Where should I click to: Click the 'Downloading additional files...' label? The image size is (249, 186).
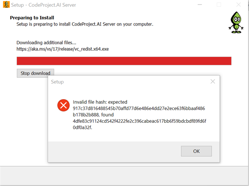click(x=46, y=43)
